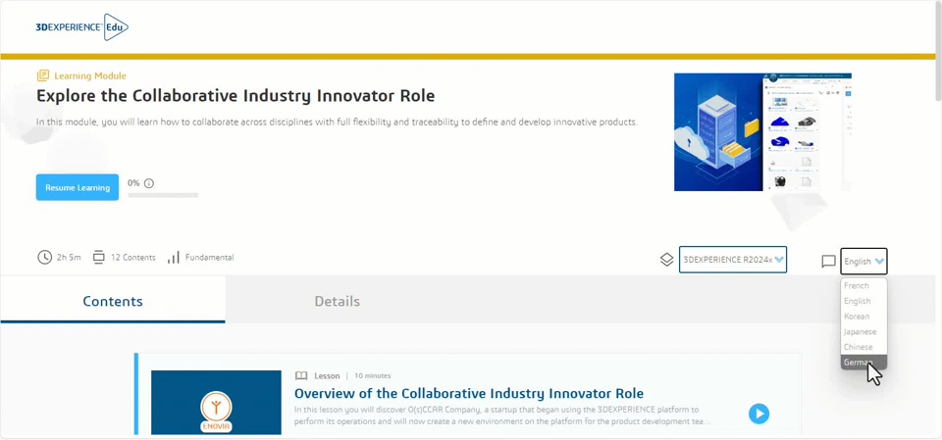The image size is (942, 440).
Task: Choose French in the language list
Action: tap(857, 286)
